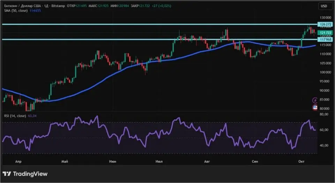Click the green 121722 current price label
This screenshot has height=183, width=335.
coord(323,32)
